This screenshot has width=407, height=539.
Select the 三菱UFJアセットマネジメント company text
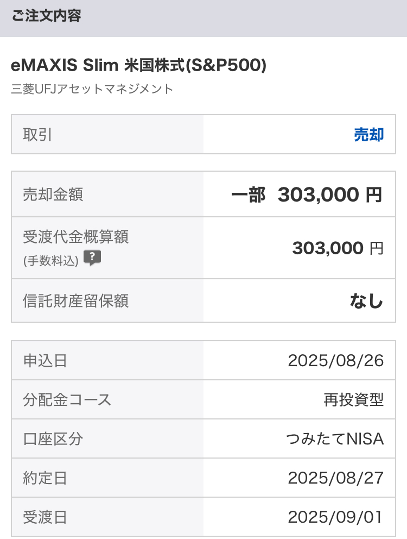(x=92, y=89)
